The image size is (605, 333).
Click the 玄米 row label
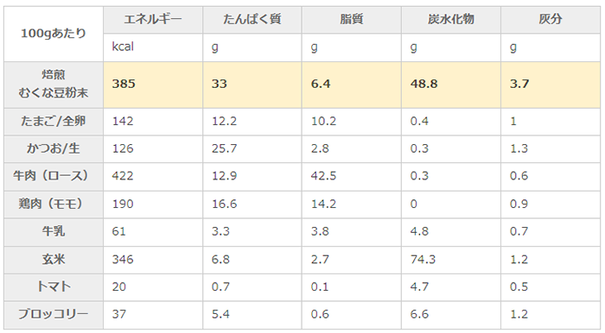pos(54,260)
